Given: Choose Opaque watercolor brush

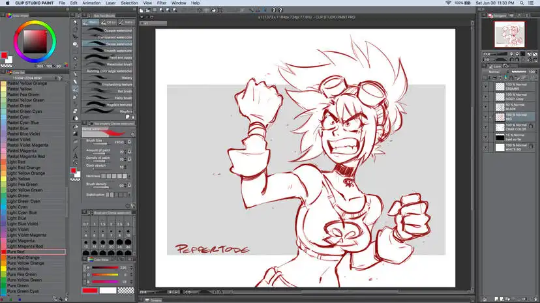Looking at the screenshot, I should coord(108,30).
